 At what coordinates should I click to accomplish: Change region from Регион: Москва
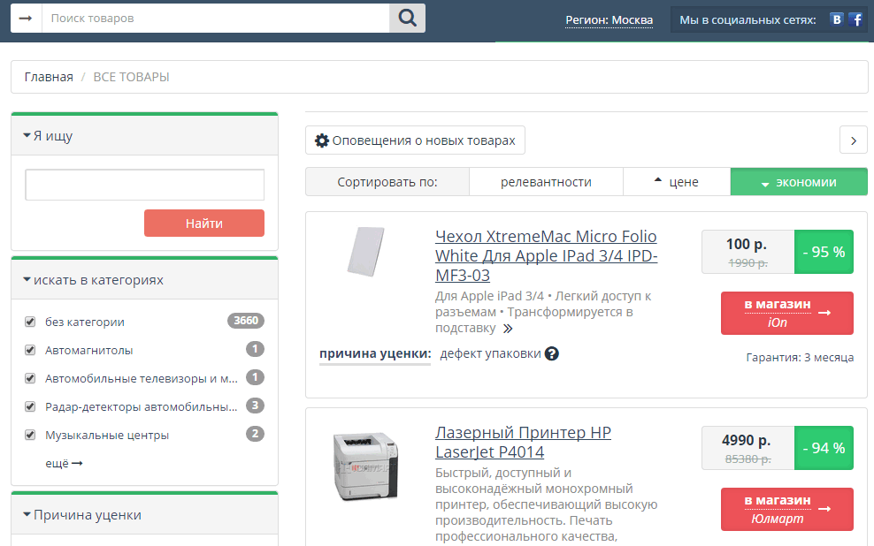(609, 20)
